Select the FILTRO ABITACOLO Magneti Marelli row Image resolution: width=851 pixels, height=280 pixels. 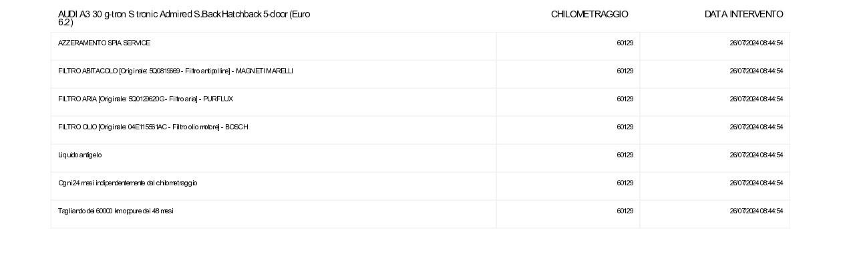coord(420,74)
